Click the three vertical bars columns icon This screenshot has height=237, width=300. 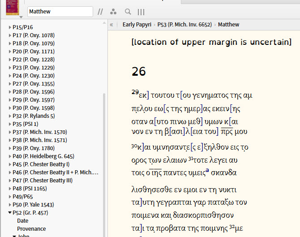click(141, 12)
